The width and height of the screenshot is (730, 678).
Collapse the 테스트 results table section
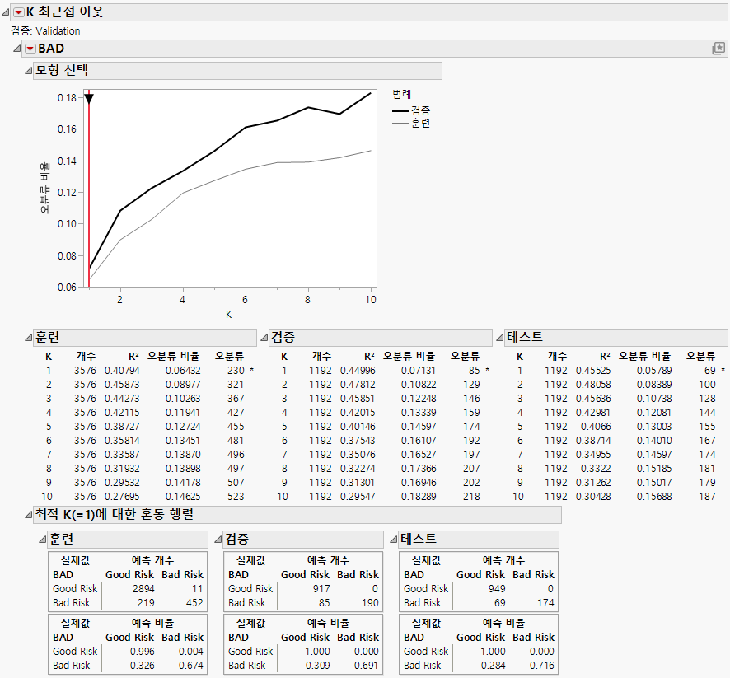point(499,338)
